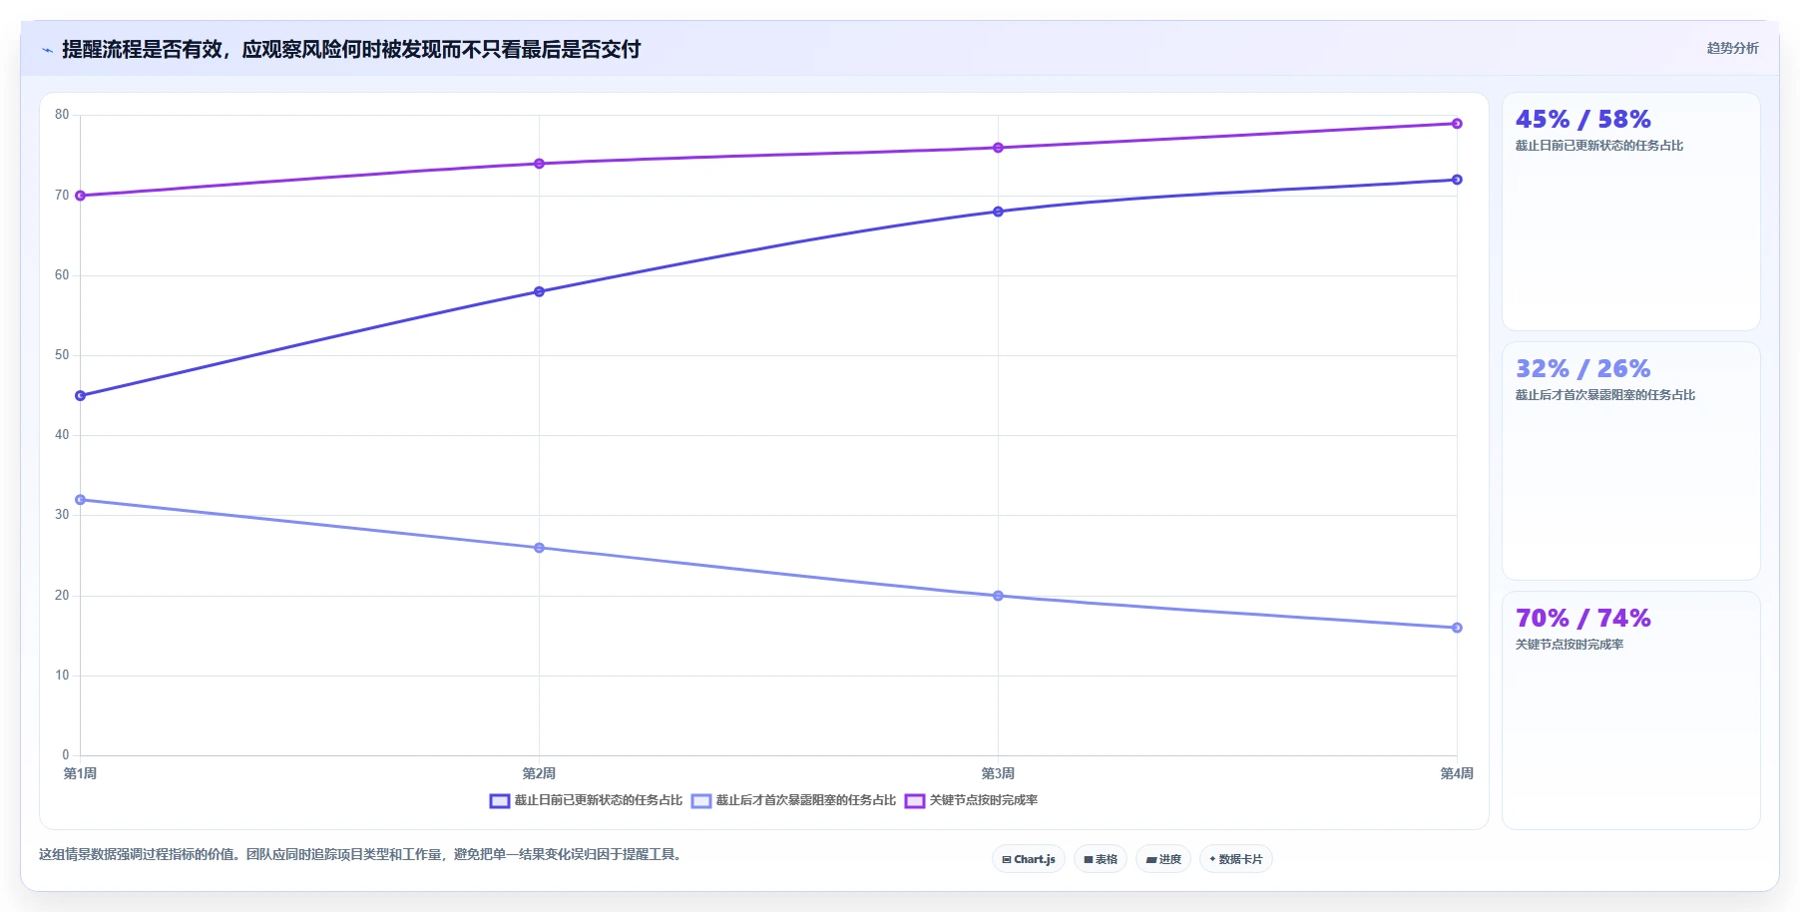Click the 第4周 point at 72 on dark blue line
1800x912 pixels.
coord(1457,180)
